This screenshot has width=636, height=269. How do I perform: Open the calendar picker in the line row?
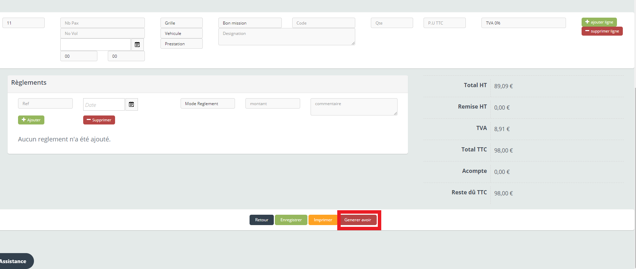click(137, 45)
